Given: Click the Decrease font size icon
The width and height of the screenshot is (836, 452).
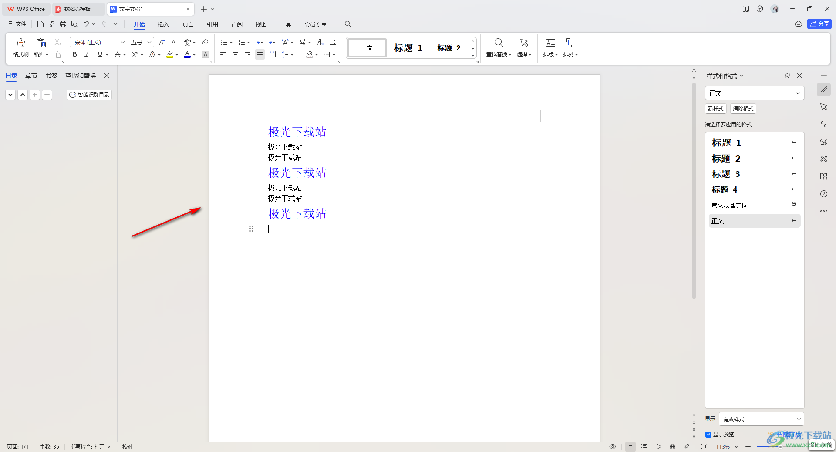Looking at the screenshot, I should pyautogui.click(x=174, y=42).
